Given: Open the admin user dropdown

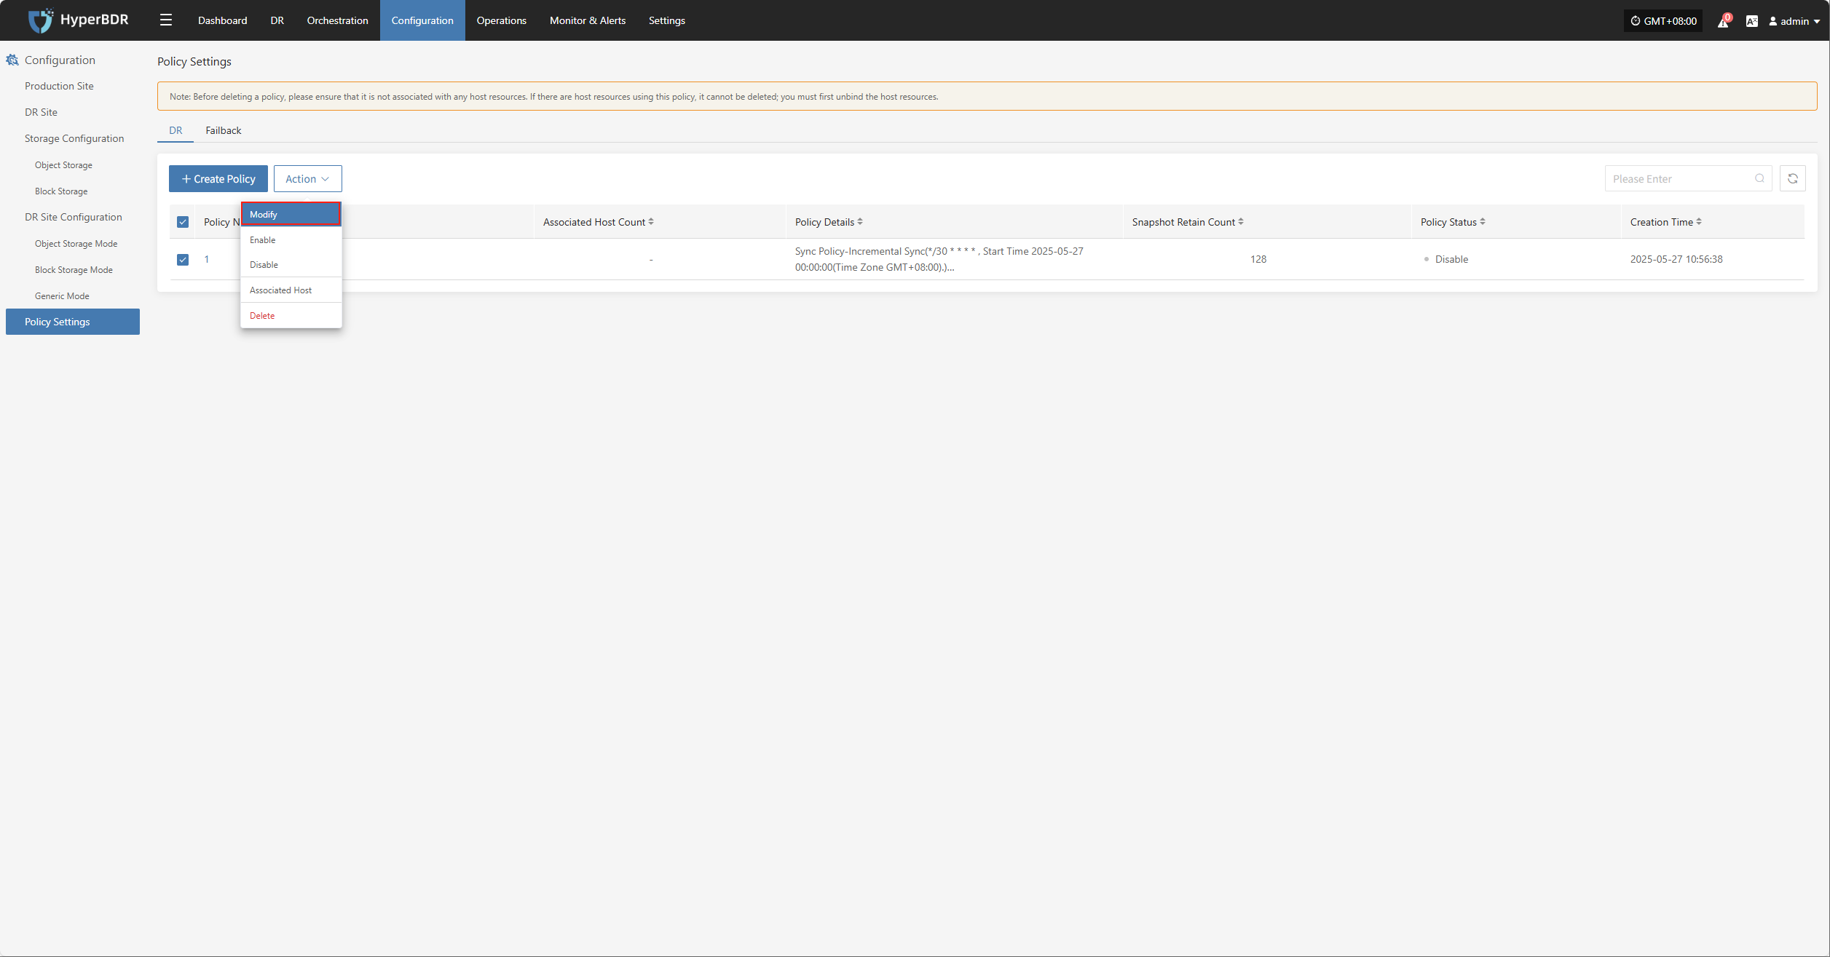Looking at the screenshot, I should point(1794,21).
